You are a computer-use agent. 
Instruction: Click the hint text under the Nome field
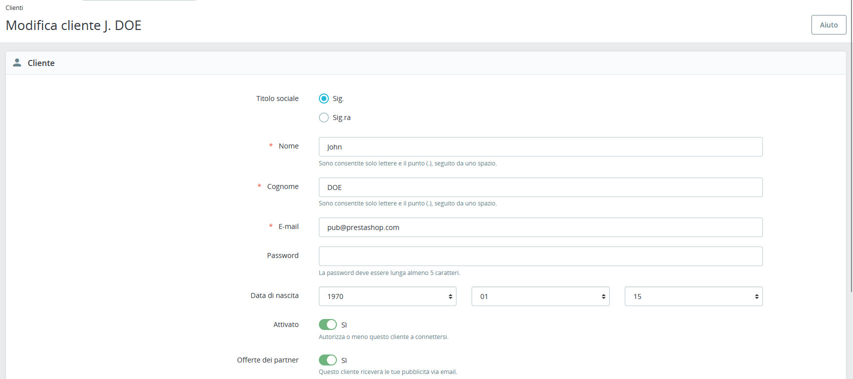coord(408,163)
